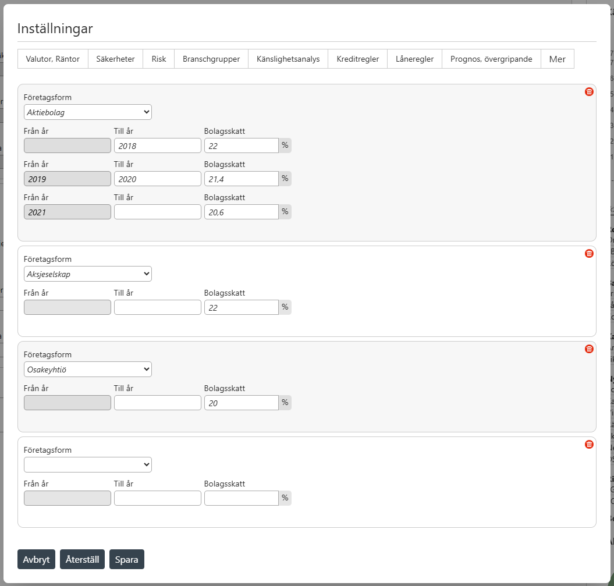Delete the empty Företagsform section
Screen dimensions: 614x586
(x=589, y=445)
